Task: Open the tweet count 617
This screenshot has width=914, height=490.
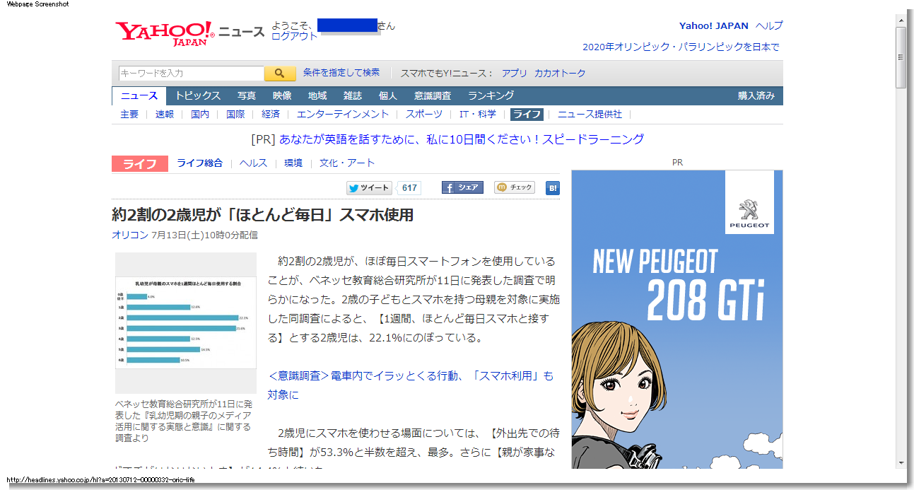Action: [409, 187]
